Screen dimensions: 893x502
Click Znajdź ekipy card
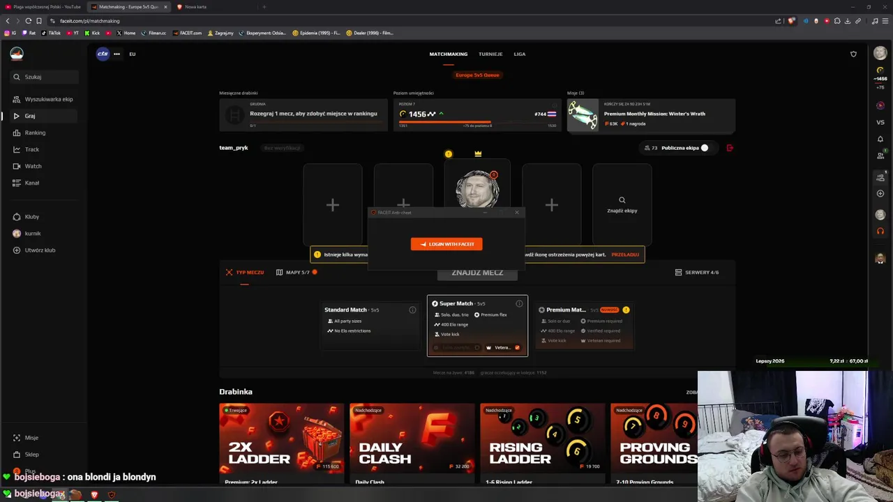(622, 204)
